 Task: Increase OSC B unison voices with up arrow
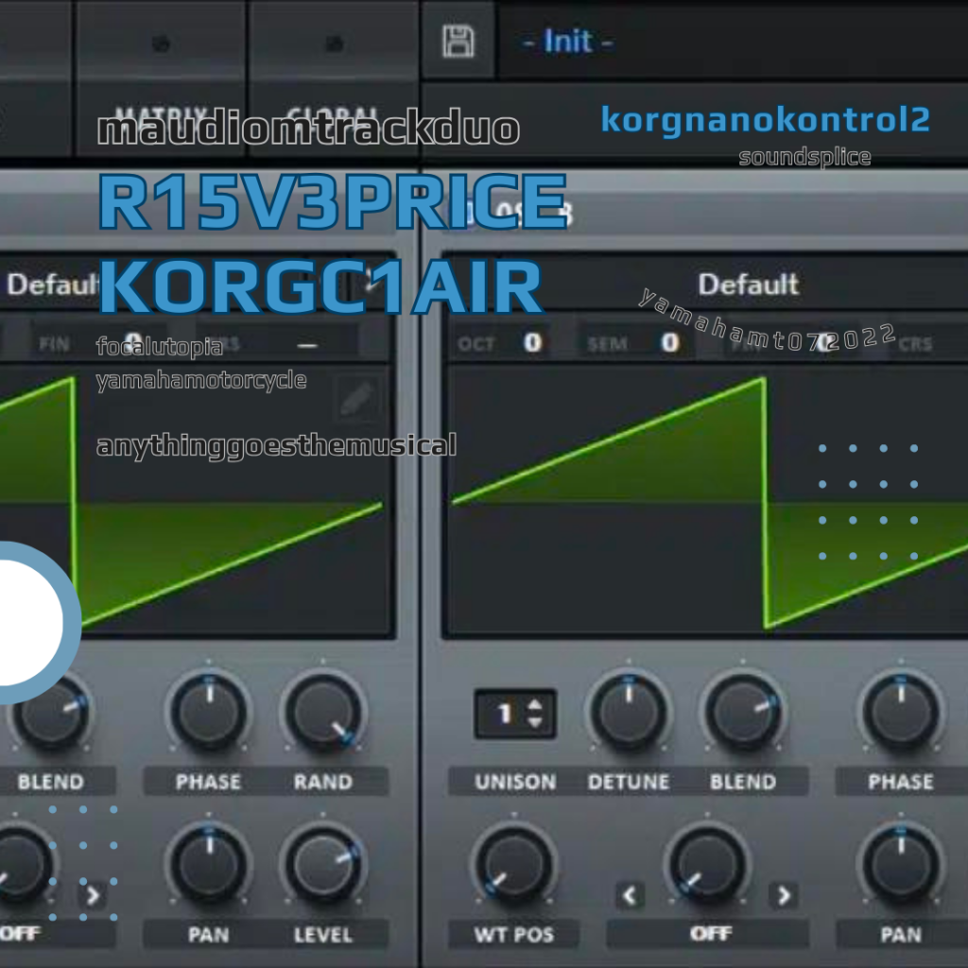point(535,704)
